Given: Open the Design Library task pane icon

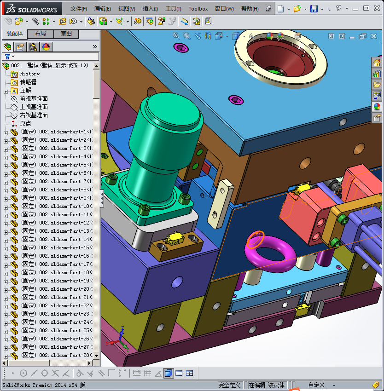Looking at the screenshot, I should pyautogui.click(x=377, y=74).
